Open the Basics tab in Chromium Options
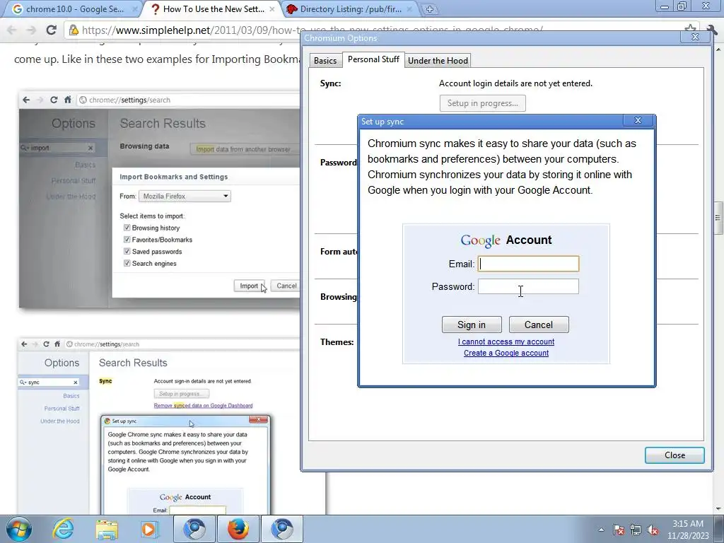 pos(325,61)
